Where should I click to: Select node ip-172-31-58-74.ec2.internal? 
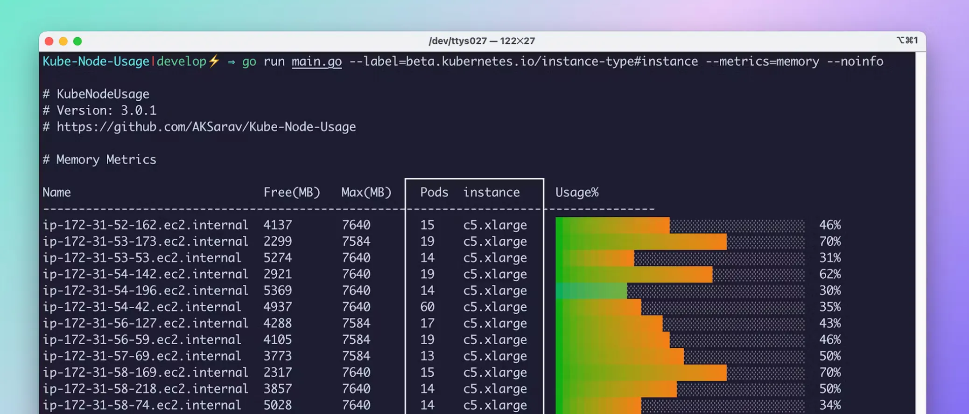pyautogui.click(x=142, y=405)
